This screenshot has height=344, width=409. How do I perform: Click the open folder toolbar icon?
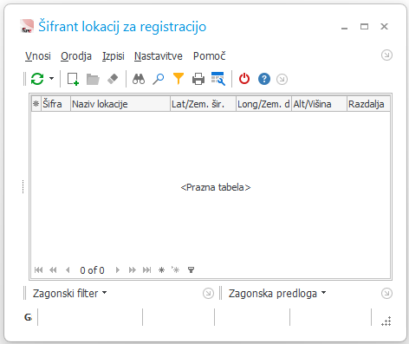[x=93, y=79]
